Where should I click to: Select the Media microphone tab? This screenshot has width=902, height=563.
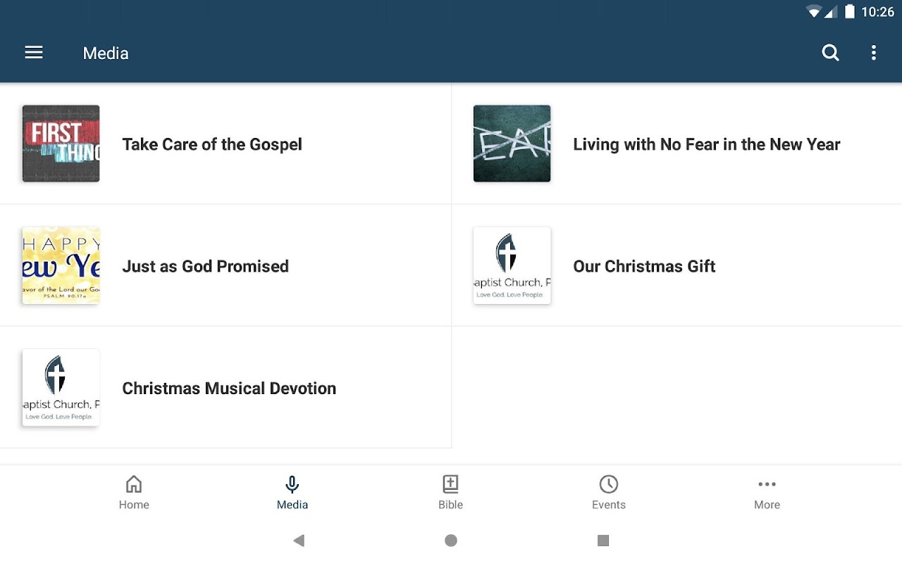[x=292, y=493]
